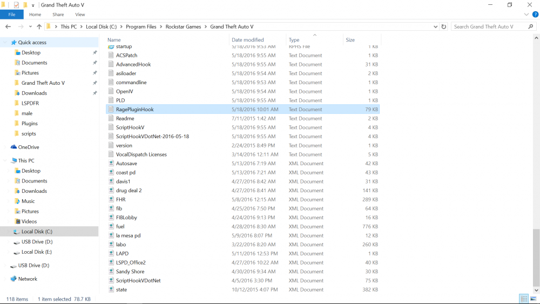Screen dimensions: 540x304
Task: Refresh the current folder view
Action: [x=444, y=26]
